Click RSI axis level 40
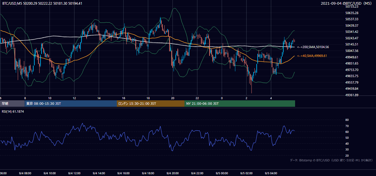 click(x=347, y=144)
